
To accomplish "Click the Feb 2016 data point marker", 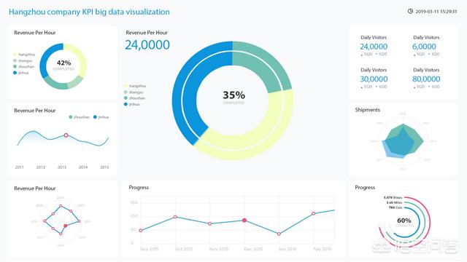I will pyautogui.click(x=313, y=213).
